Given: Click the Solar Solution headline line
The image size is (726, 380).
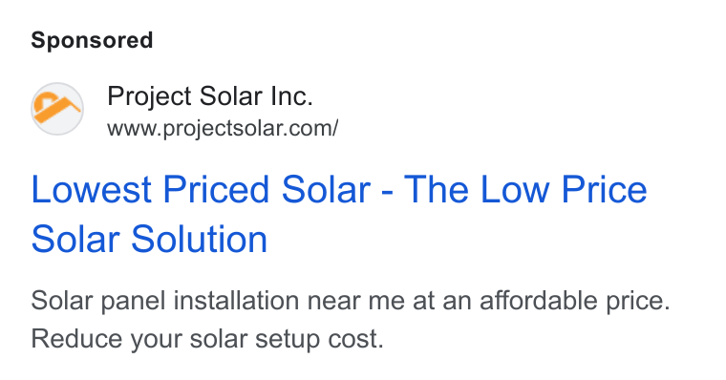Looking at the screenshot, I should [x=149, y=239].
